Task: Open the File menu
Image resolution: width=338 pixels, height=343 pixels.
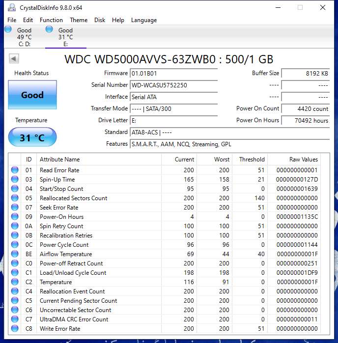Action: [12, 20]
